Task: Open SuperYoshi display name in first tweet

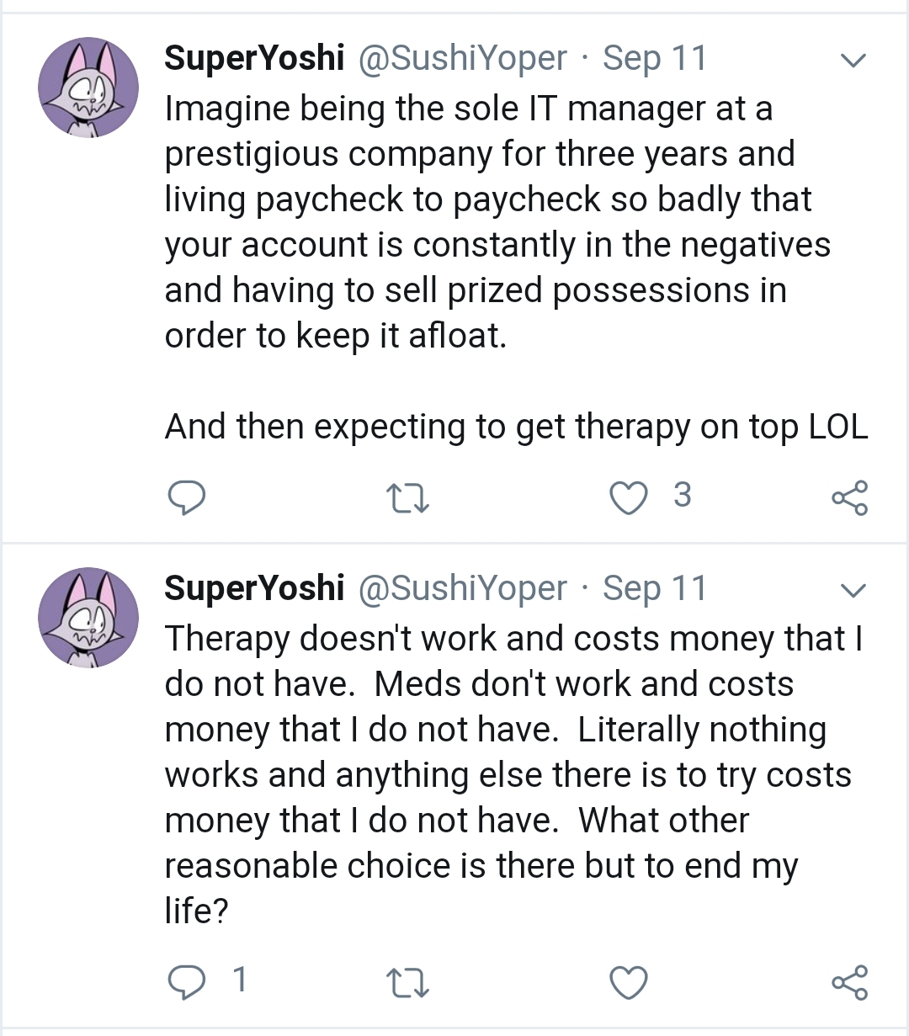Action: coord(254,59)
